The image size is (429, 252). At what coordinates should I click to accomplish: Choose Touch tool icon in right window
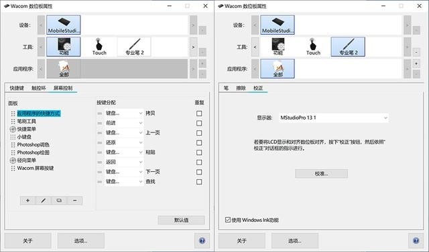pos(313,47)
